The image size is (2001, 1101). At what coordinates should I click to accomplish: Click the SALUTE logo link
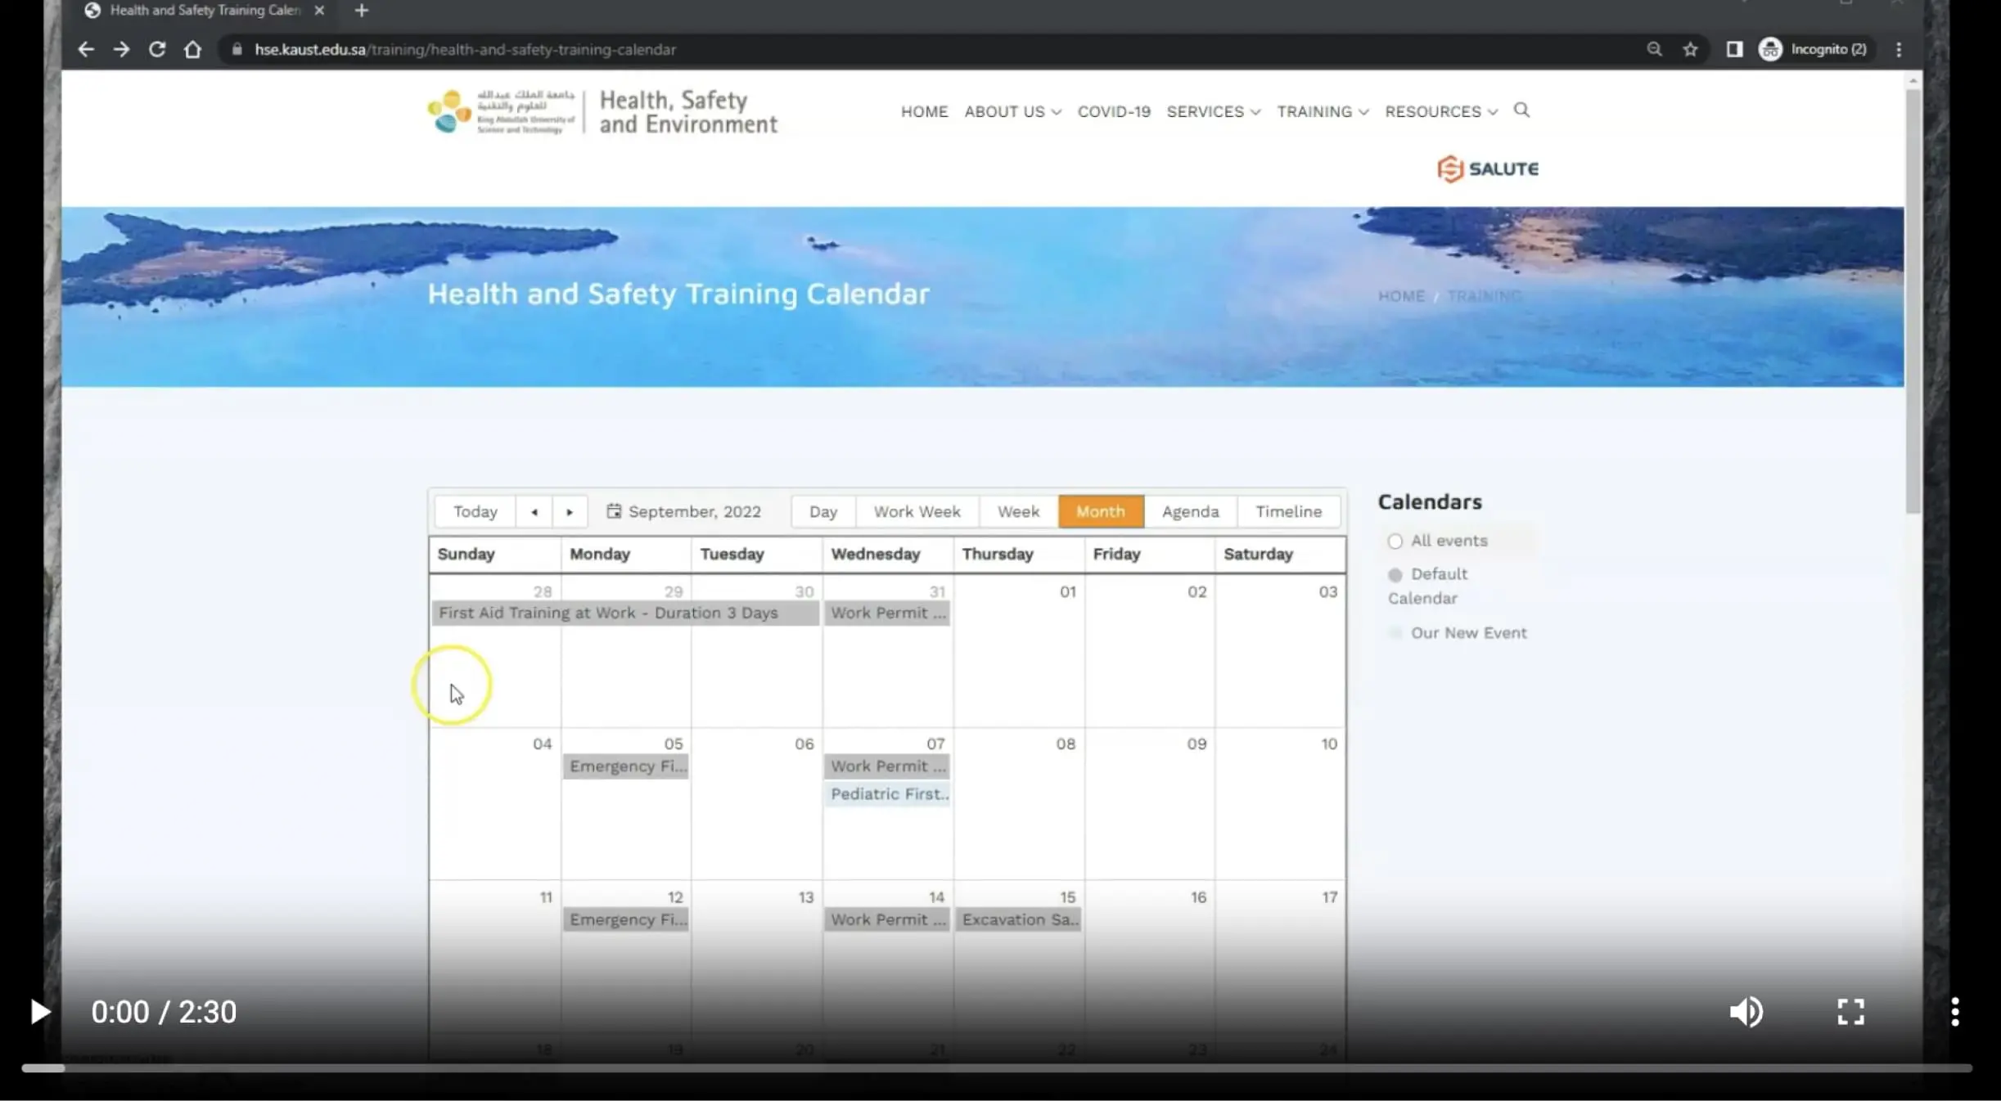pyautogui.click(x=1488, y=169)
